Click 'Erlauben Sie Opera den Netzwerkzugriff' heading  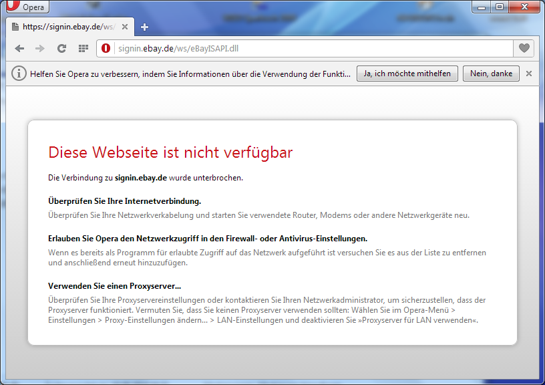(x=208, y=239)
